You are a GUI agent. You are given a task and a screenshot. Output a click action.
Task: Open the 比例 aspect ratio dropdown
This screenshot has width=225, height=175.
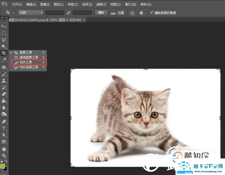(x=30, y=13)
